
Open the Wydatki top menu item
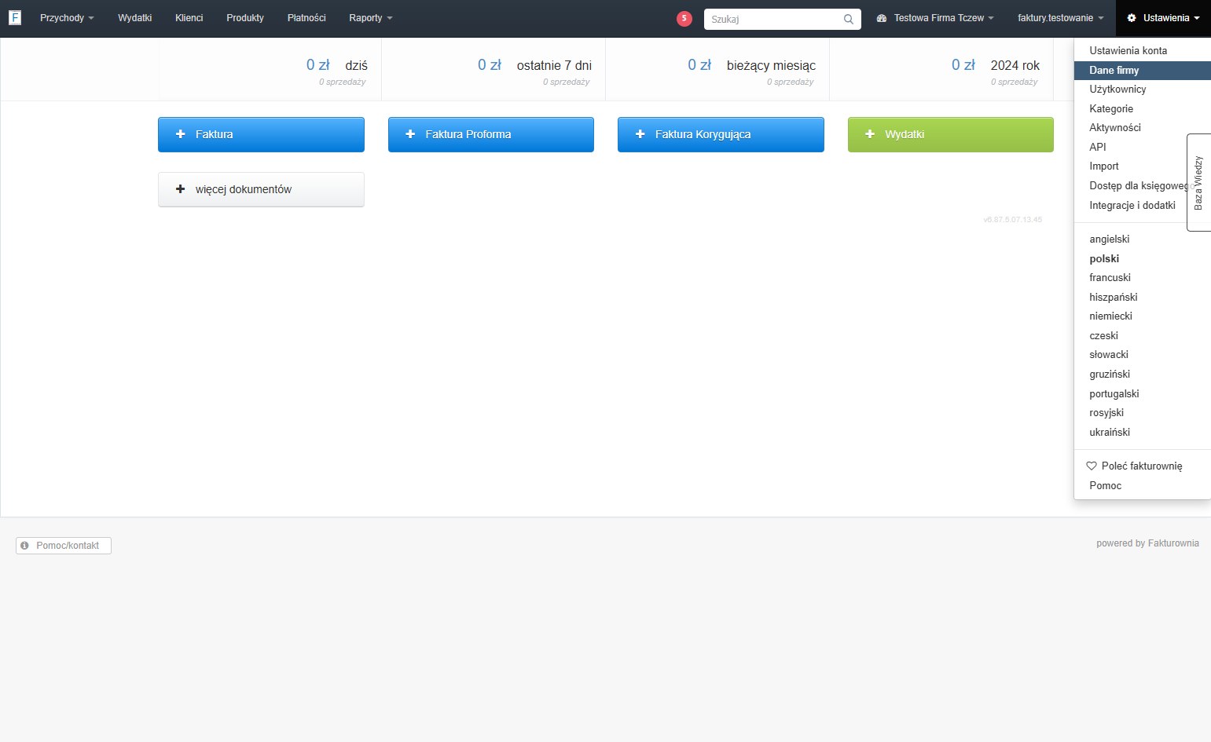135,18
